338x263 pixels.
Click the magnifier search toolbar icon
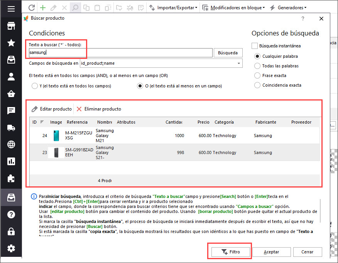pos(75,8)
